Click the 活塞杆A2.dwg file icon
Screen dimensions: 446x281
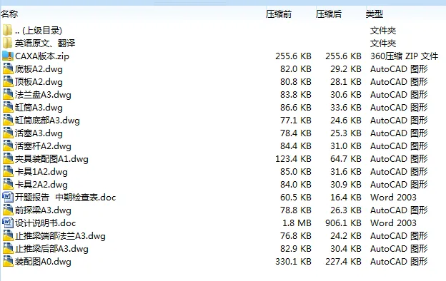point(8,145)
